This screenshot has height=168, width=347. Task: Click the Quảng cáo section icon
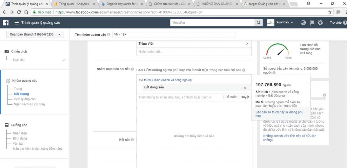(7, 125)
